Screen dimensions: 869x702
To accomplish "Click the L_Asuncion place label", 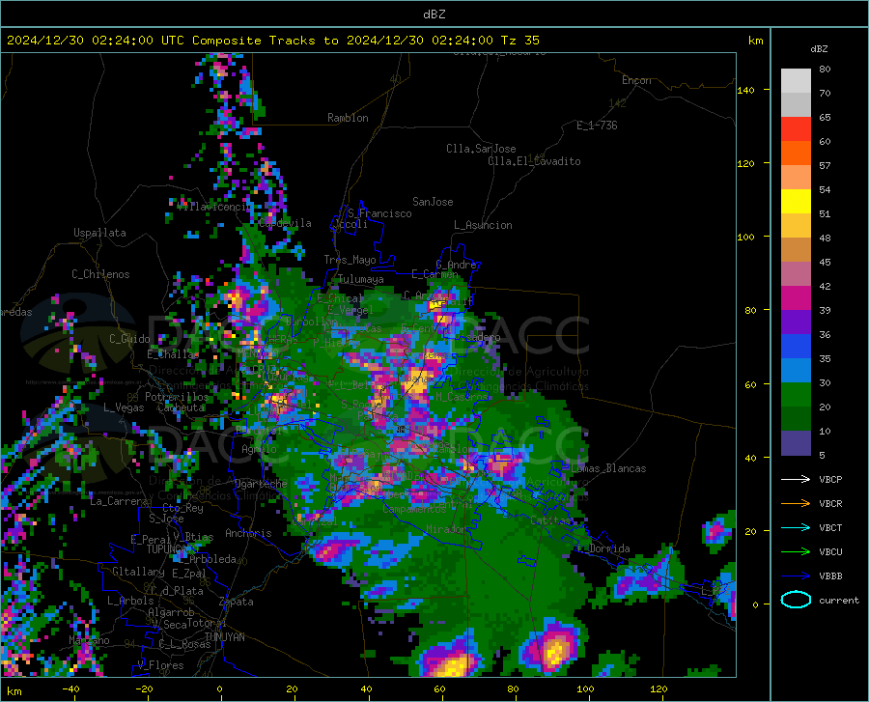I will [x=483, y=225].
